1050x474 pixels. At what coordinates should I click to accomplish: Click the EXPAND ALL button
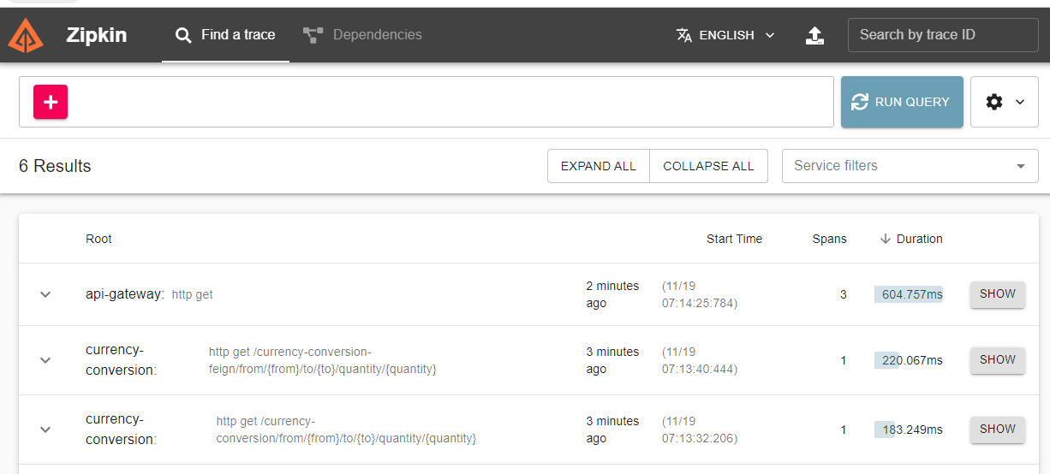tap(599, 166)
